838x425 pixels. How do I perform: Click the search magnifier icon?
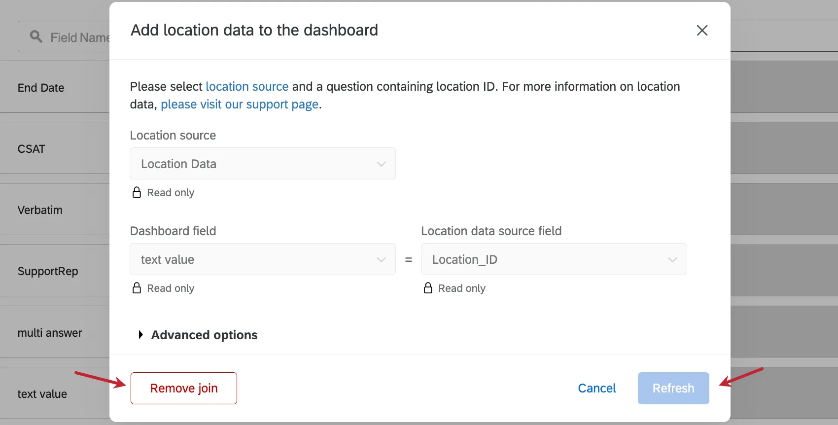click(36, 36)
